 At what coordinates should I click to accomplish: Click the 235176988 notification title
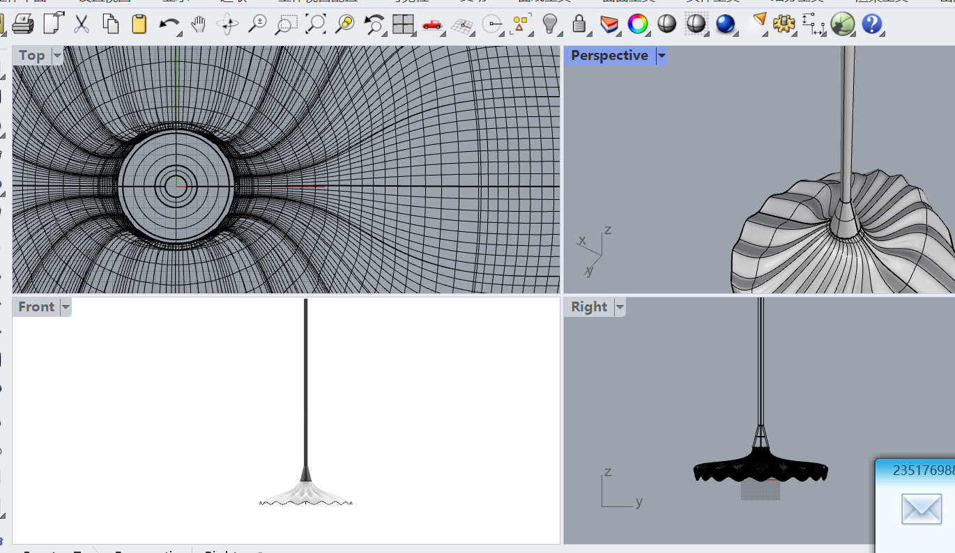click(924, 470)
